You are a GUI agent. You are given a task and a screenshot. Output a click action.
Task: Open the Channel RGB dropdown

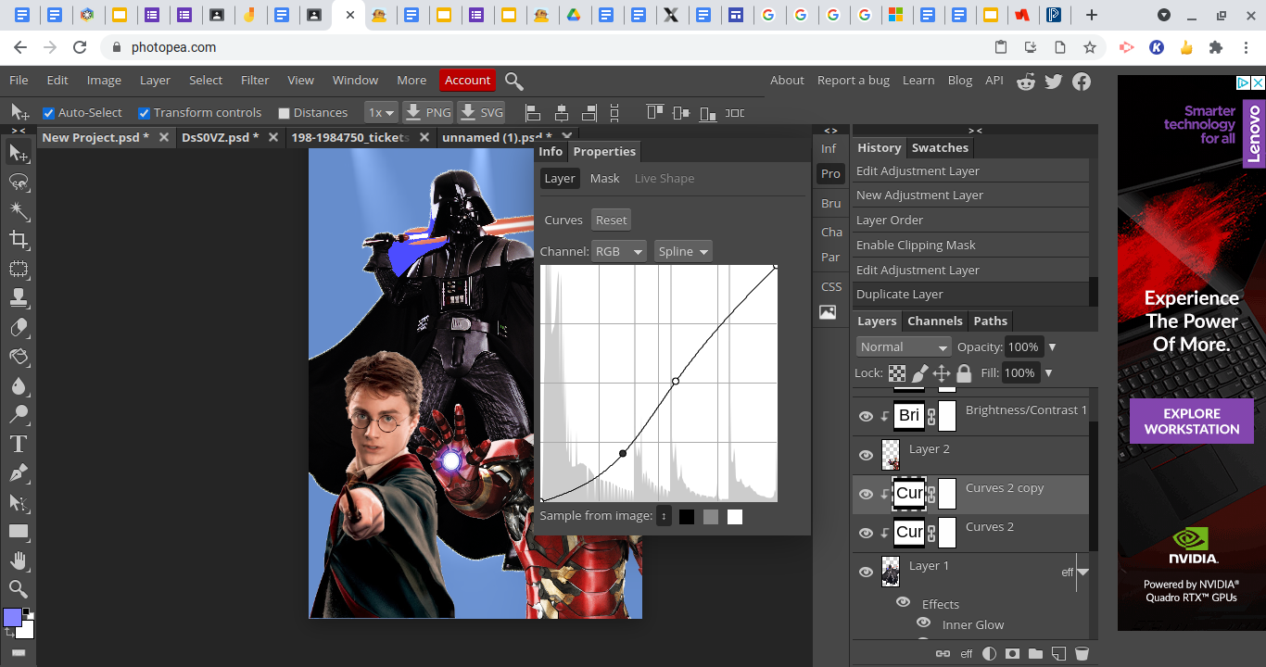click(x=619, y=251)
